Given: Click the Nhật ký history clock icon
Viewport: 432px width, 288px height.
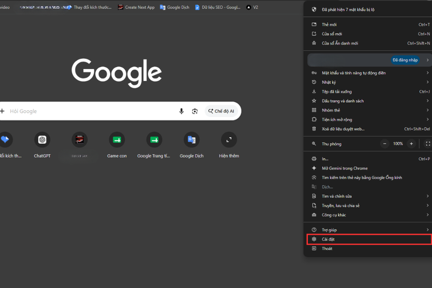Looking at the screenshot, I should (x=314, y=82).
